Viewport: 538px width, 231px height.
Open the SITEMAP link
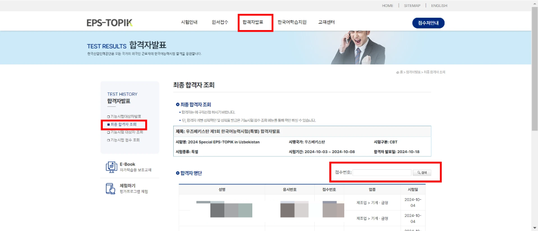pyautogui.click(x=412, y=5)
